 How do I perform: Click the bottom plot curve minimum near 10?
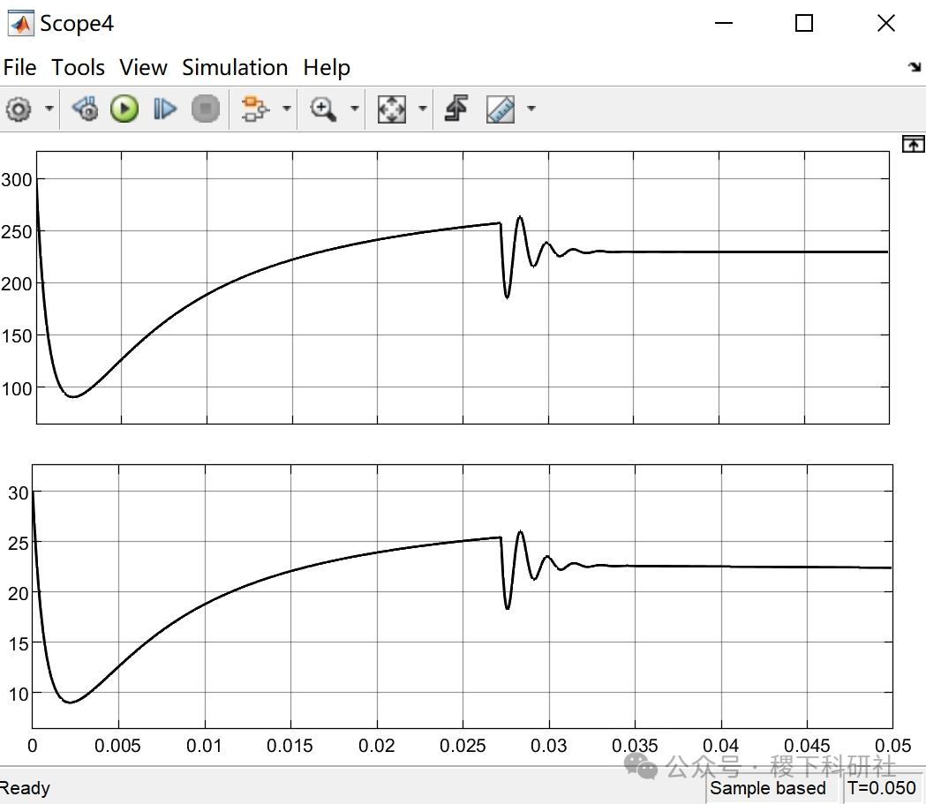[x=71, y=702]
